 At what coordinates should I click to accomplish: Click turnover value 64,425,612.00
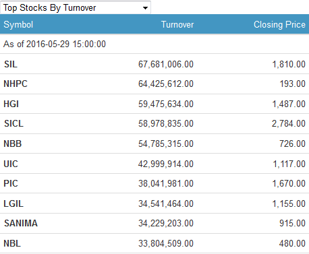[x=166, y=84]
